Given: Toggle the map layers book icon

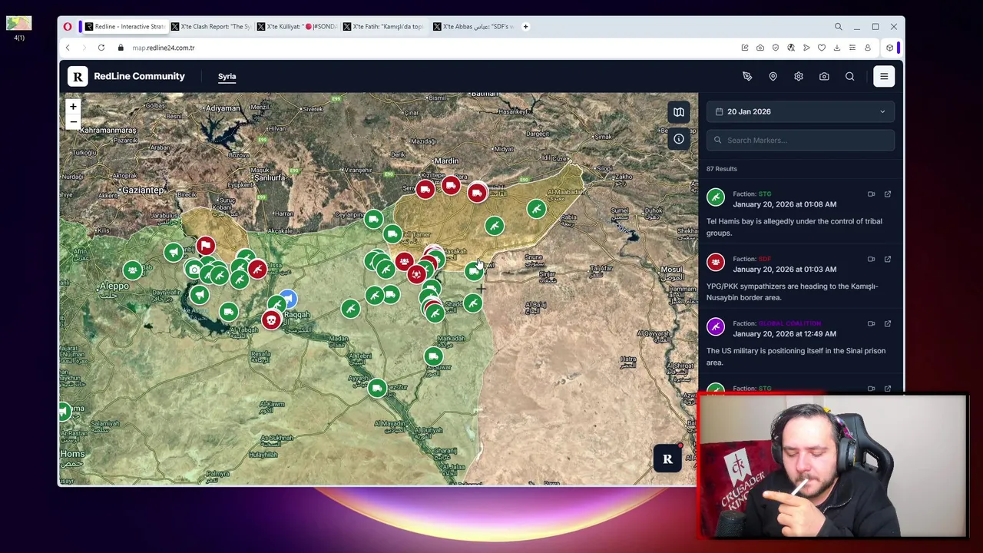Looking at the screenshot, I should [679, 112].
